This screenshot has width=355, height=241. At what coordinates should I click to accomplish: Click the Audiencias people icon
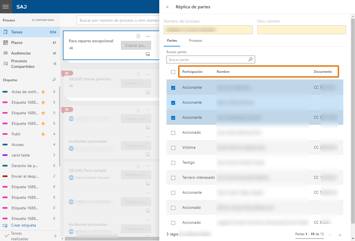[6, 53]
